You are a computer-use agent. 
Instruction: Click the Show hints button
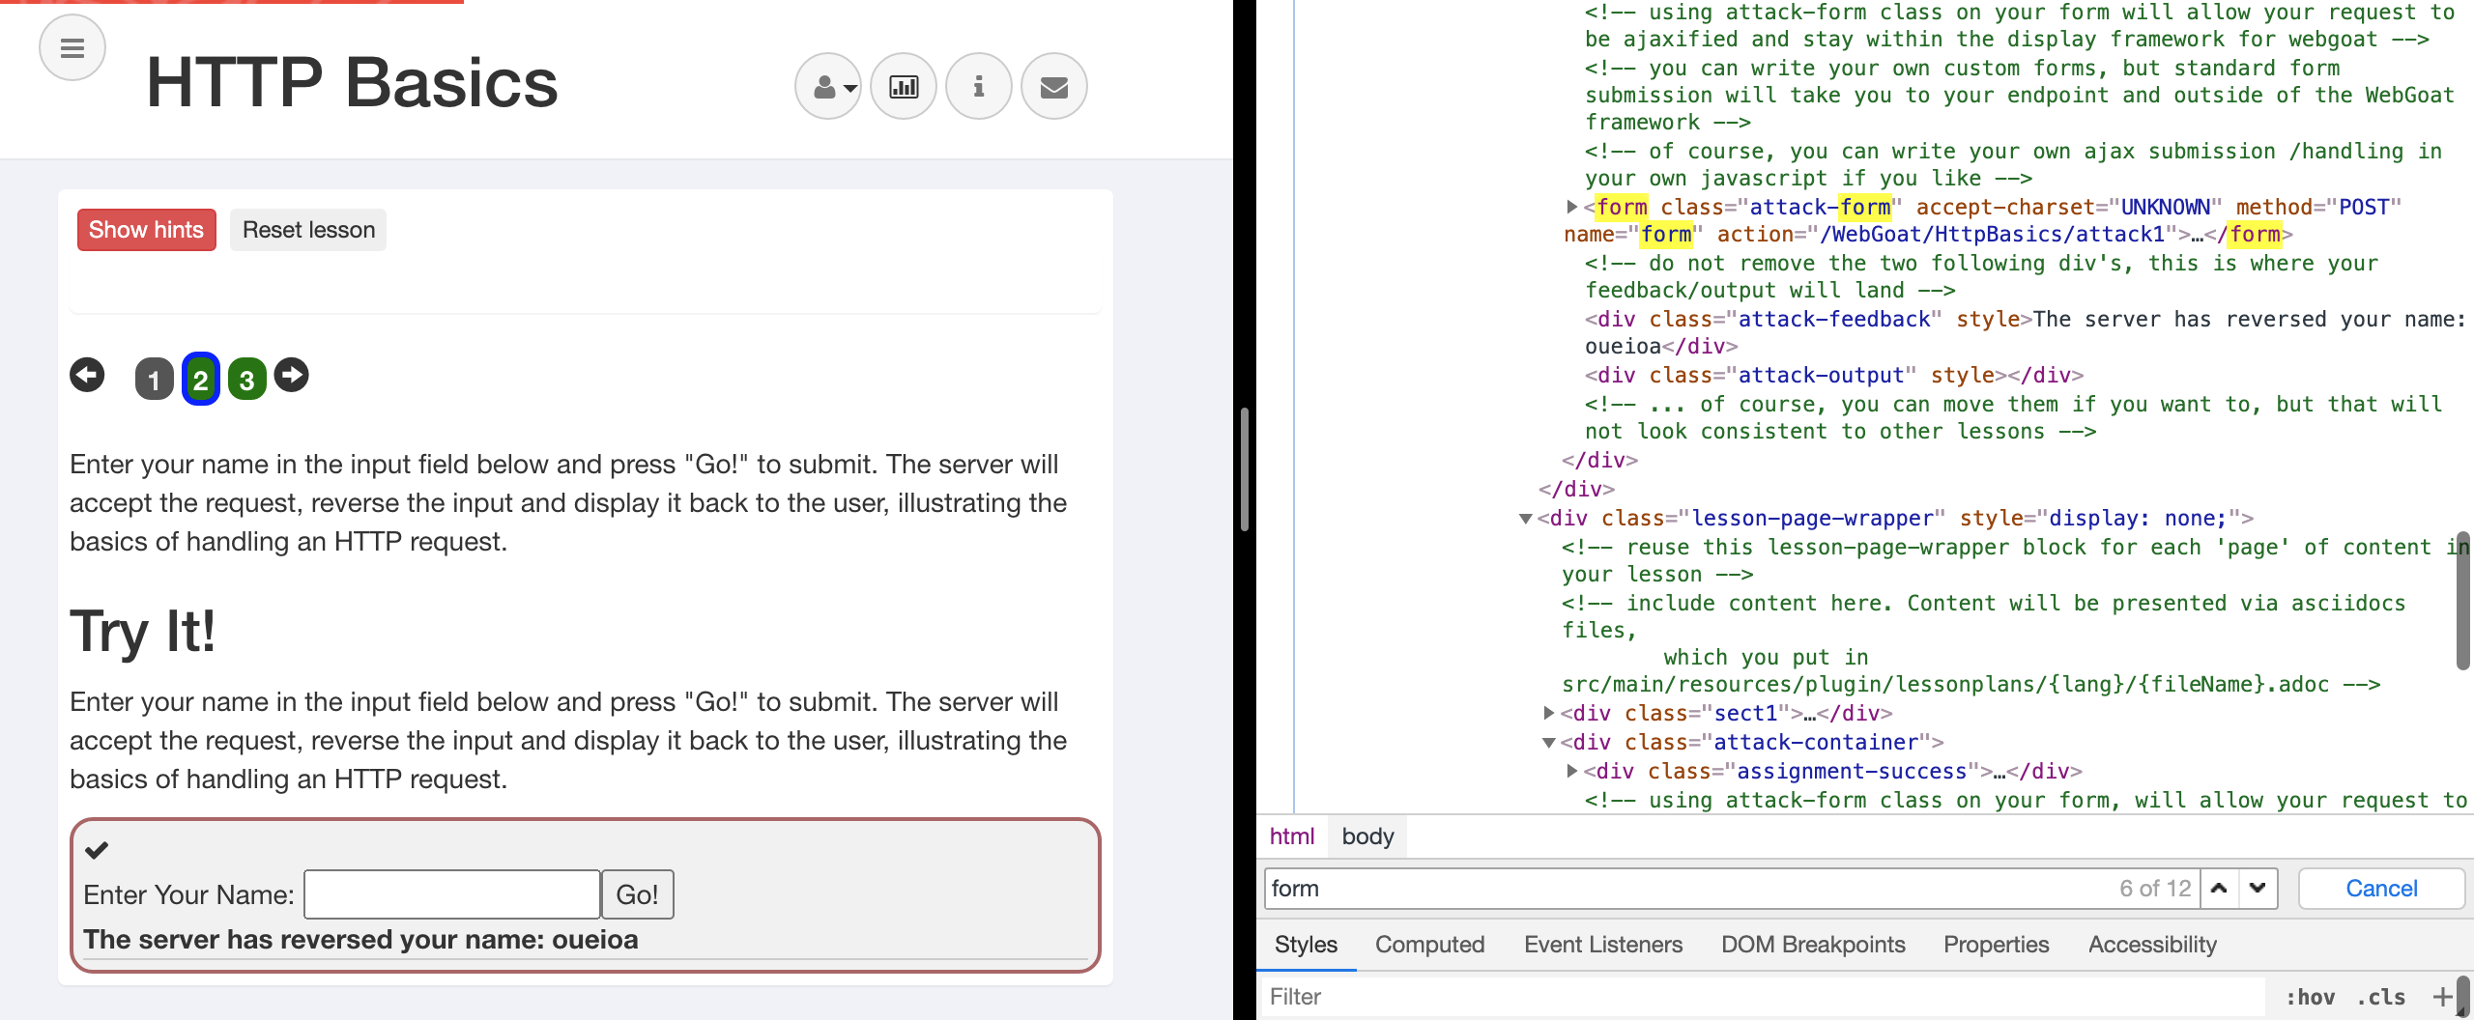(x=146, y=229)
